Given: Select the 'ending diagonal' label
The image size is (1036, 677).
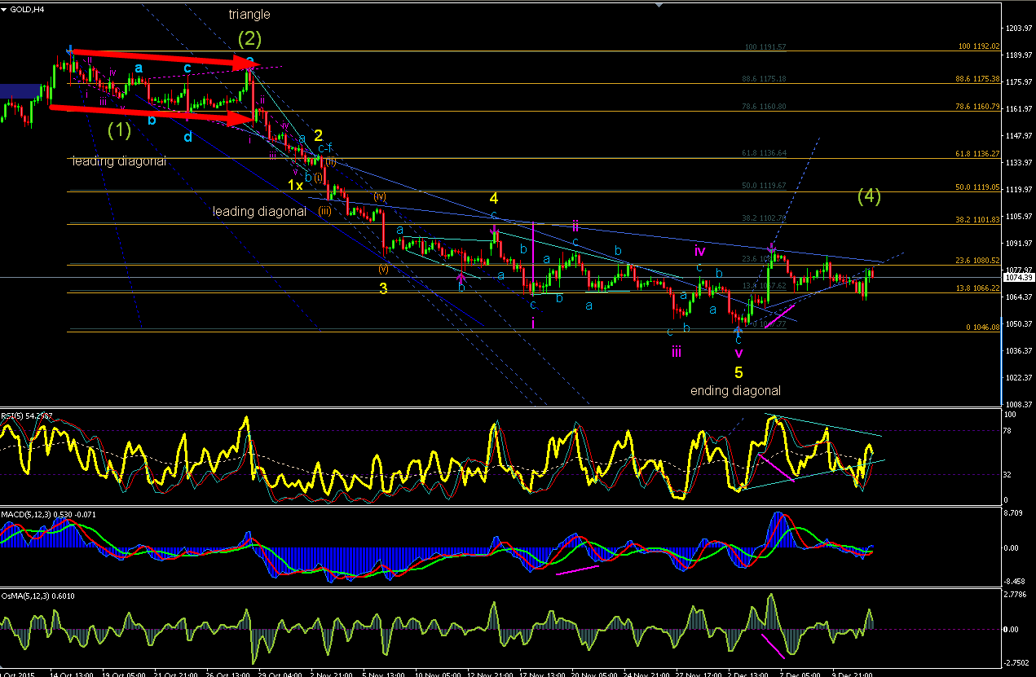Looking at the screenshot, I should tap(735, 390).
